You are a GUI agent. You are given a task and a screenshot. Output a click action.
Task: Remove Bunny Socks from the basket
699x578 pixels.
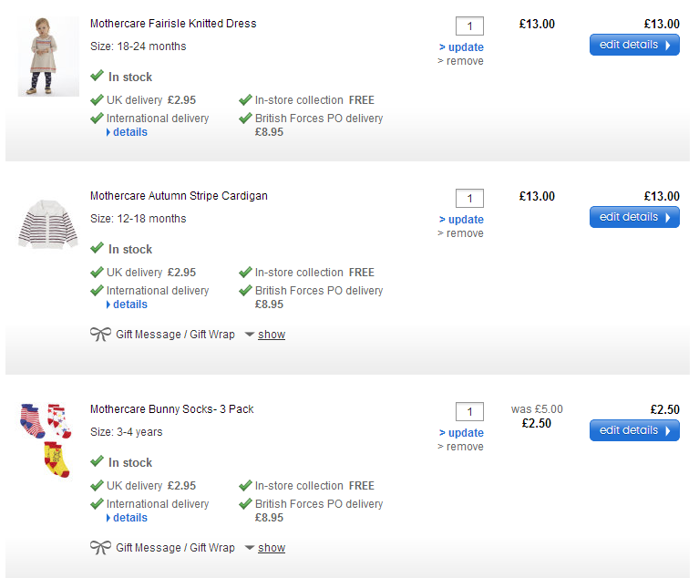coord(461,447)
